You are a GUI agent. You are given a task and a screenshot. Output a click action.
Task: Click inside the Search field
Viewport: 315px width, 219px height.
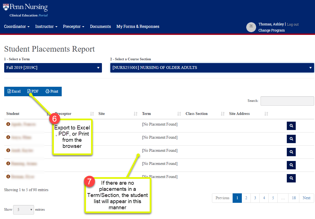[x=287, y=101]
